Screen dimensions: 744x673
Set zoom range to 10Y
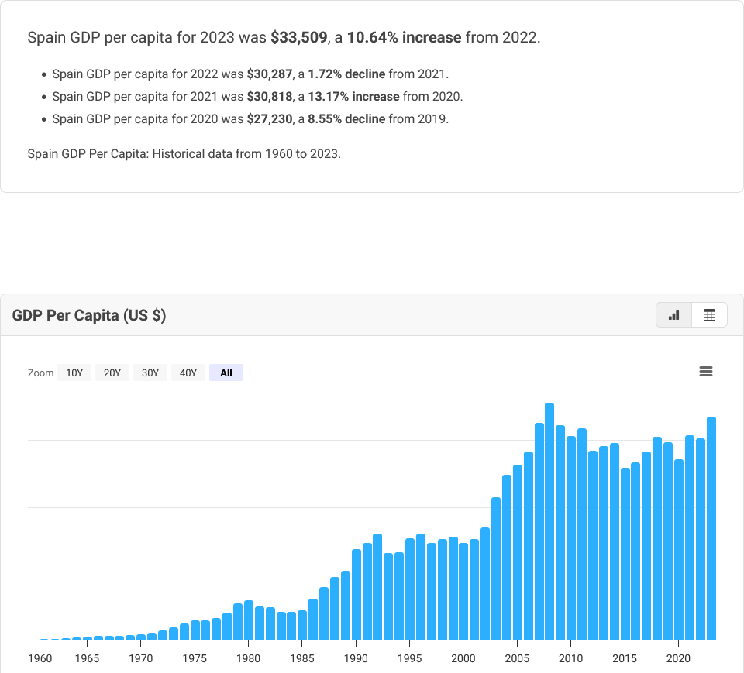[x=74, y=373]
